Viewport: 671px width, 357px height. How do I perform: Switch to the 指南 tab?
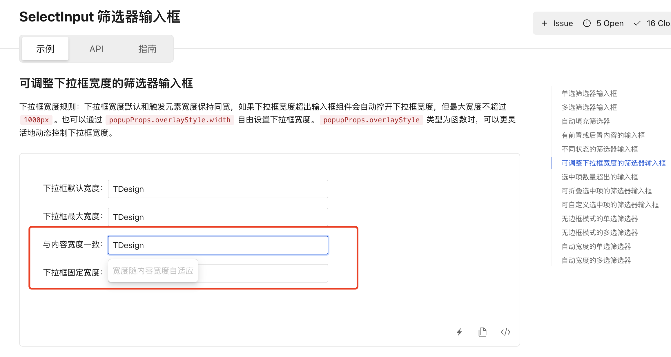pyautogui.click(x=147, y=49)
